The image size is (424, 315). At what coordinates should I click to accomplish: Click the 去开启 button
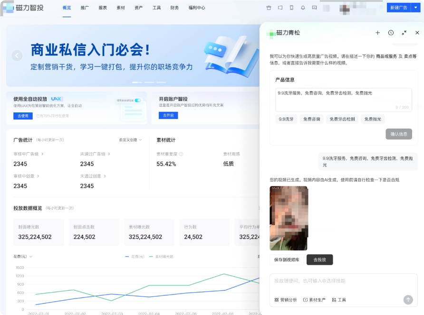[x=168, y=115]
